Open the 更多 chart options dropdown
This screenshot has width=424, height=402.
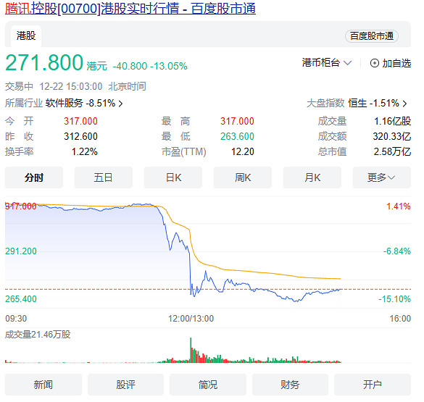[382, 177]
